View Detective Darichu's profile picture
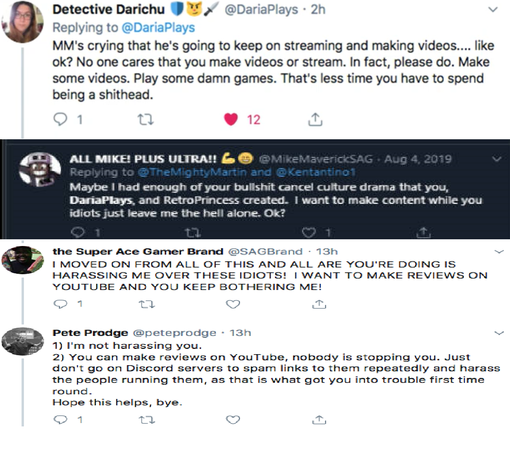510x458 pixels. click(23, 22)
